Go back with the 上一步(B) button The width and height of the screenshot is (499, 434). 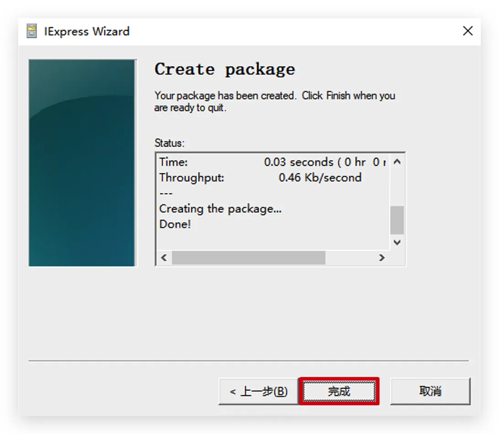pos(258,392)
